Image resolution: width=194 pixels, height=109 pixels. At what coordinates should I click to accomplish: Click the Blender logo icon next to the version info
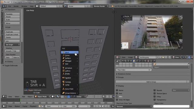click(112, 6)
